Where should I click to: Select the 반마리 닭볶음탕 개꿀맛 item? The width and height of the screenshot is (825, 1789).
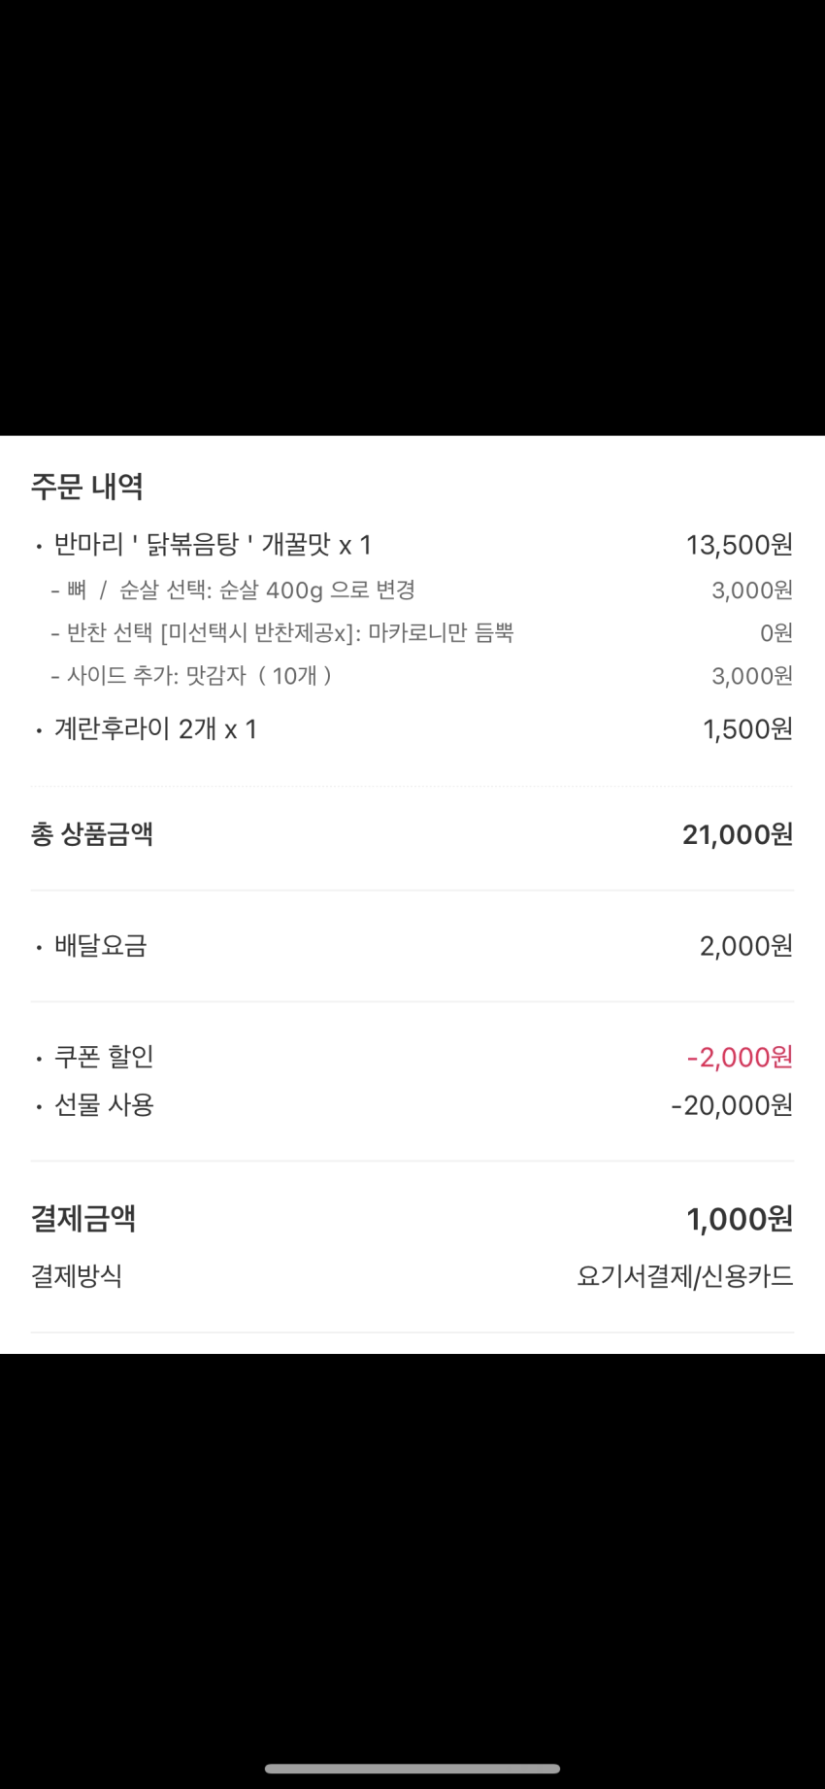click(213, 545)
